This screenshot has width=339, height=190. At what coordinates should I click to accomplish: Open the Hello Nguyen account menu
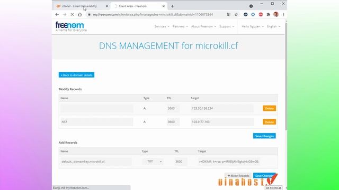click(253, 26)
